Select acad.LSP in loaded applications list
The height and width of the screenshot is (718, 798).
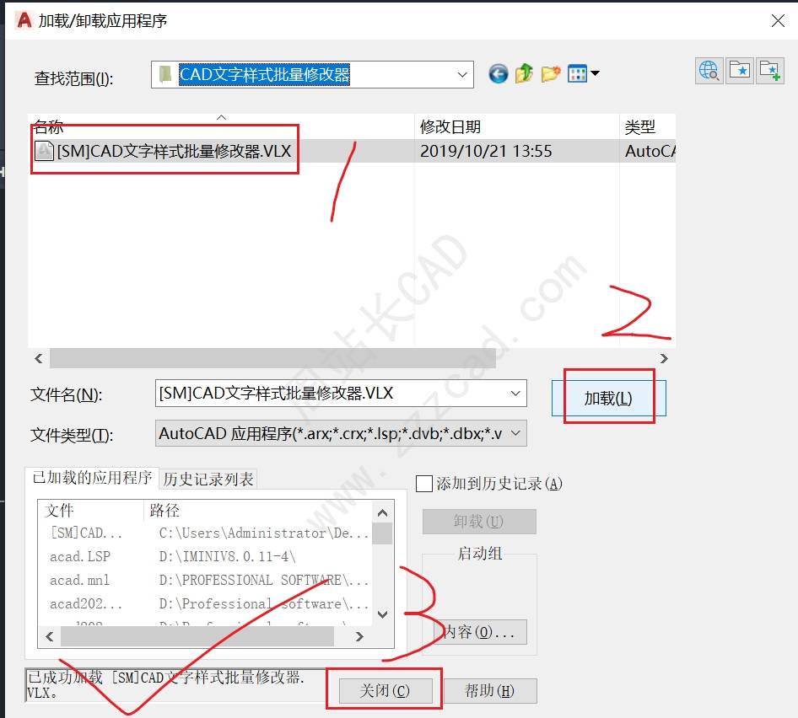(x=80, y=557)
